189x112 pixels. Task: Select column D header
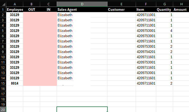(x=82, y=4)
